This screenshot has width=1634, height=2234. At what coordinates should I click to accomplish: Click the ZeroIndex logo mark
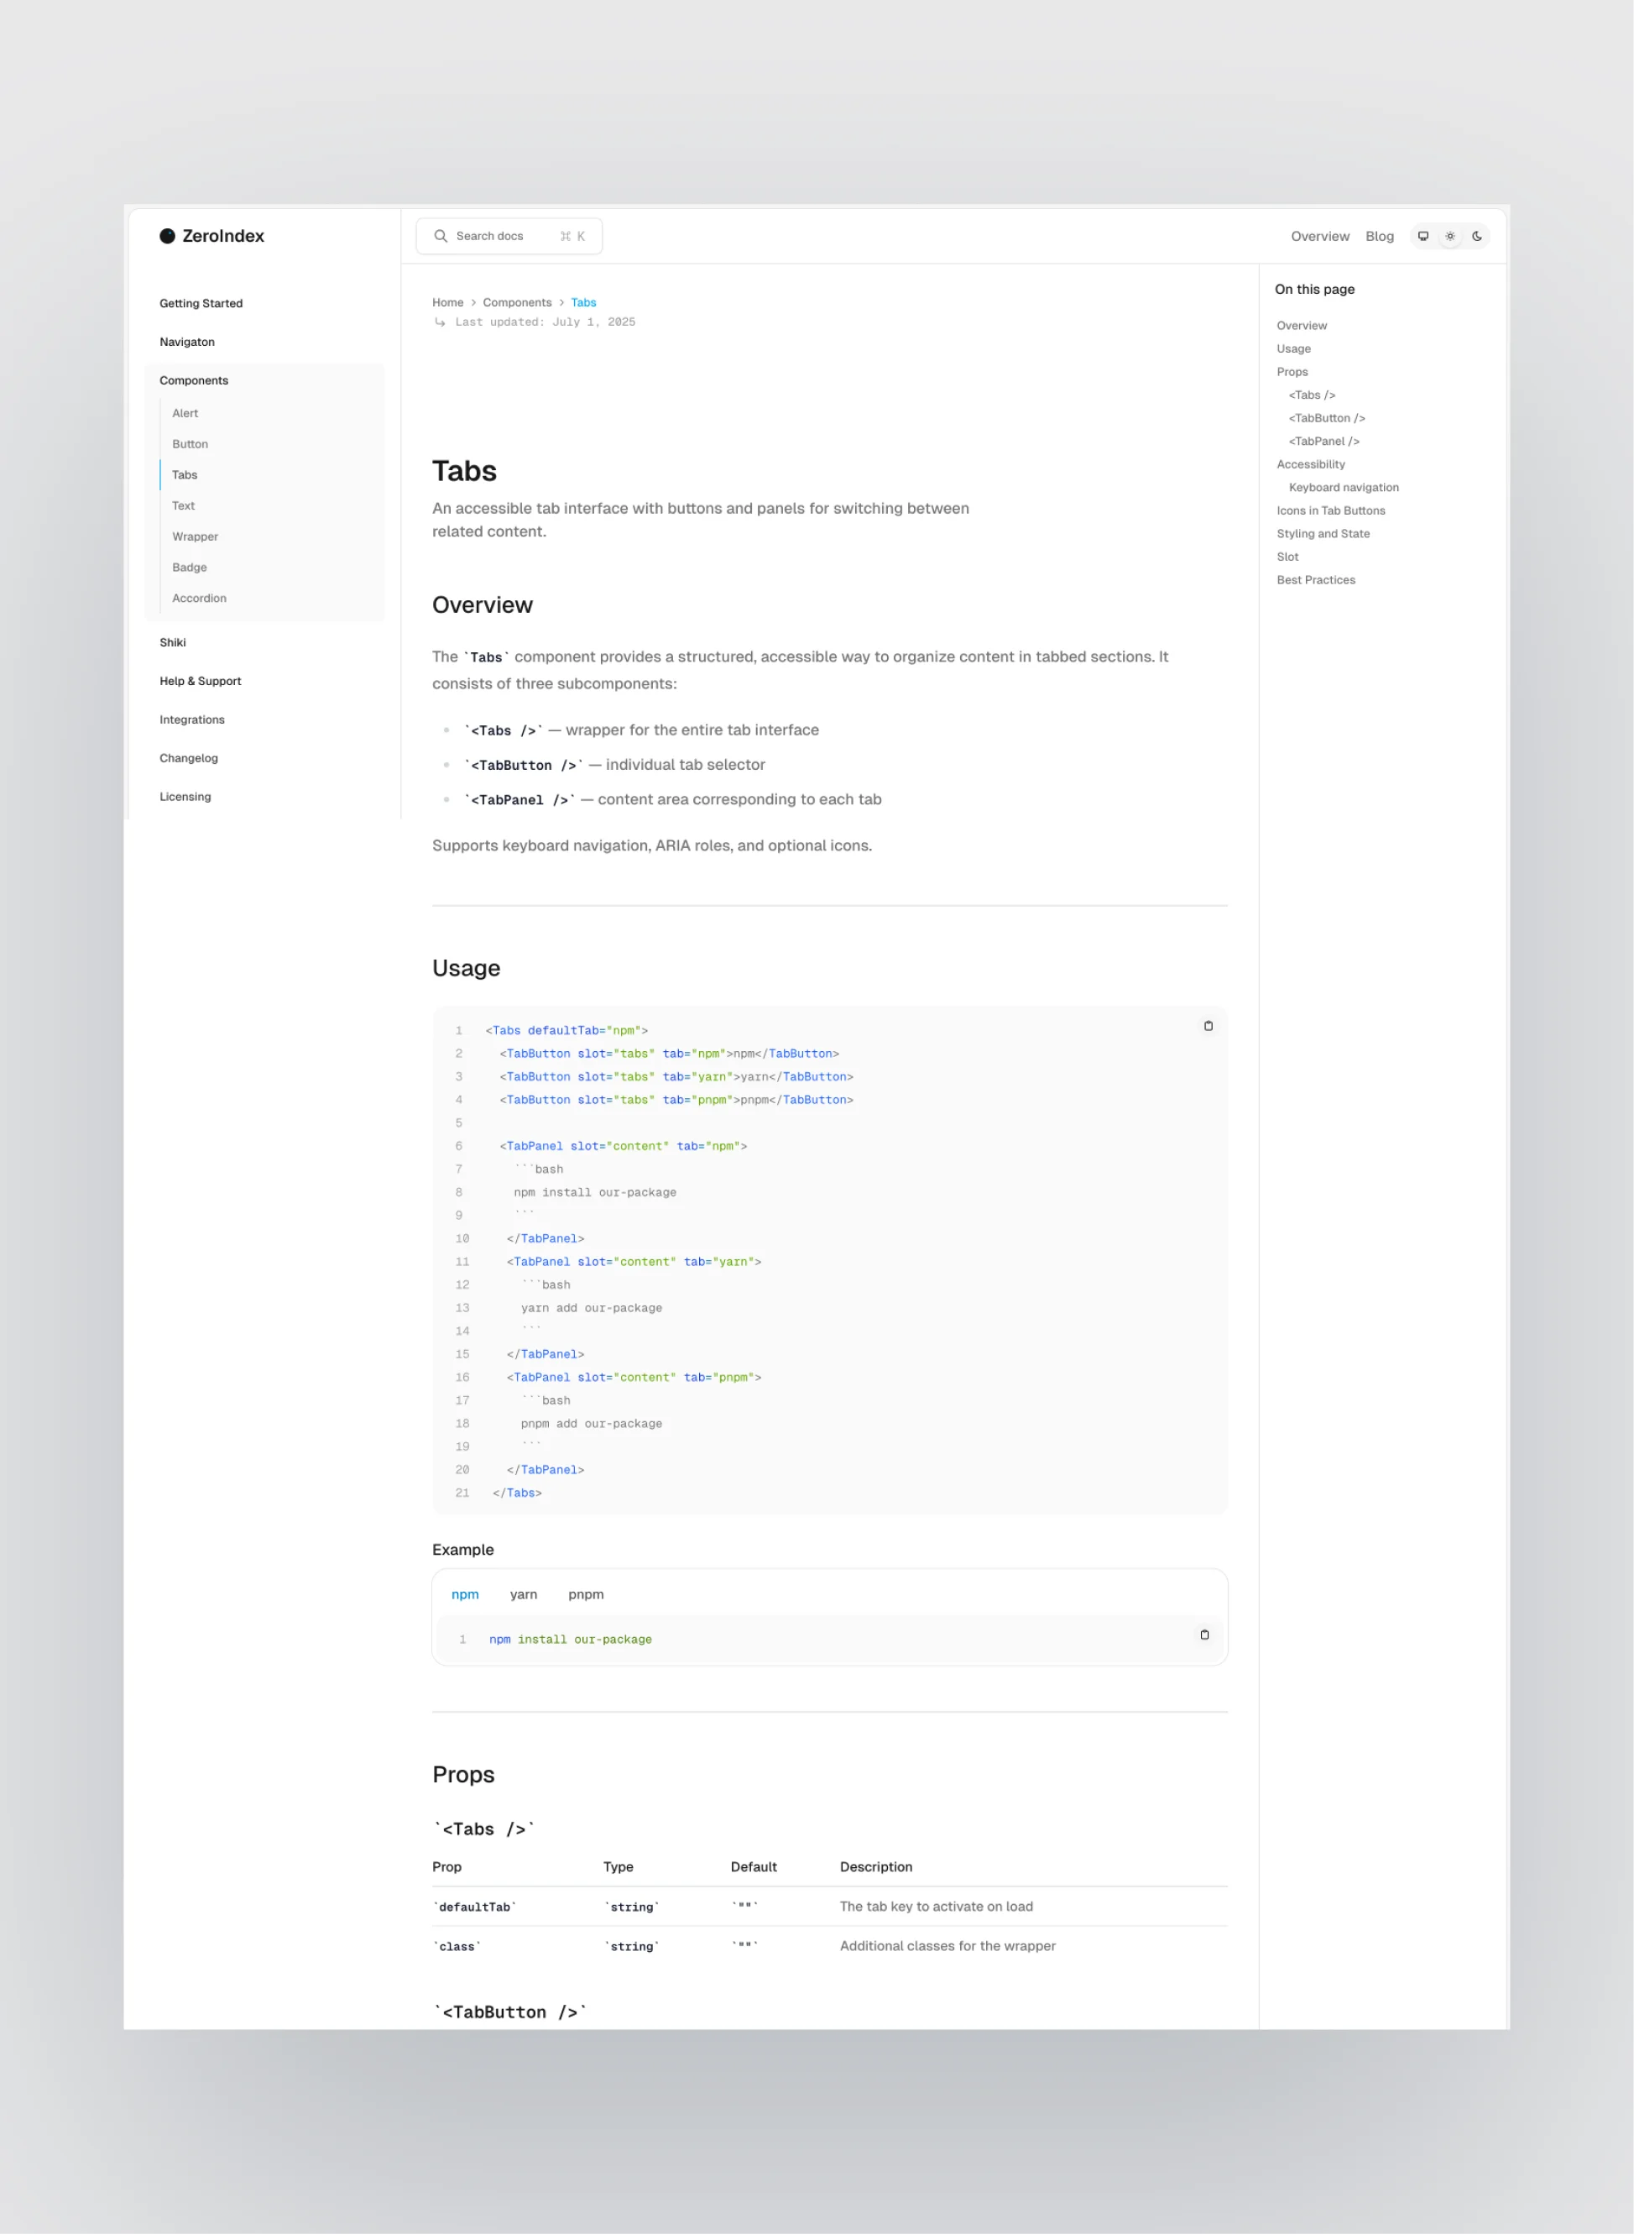click(x=167, y=235)
